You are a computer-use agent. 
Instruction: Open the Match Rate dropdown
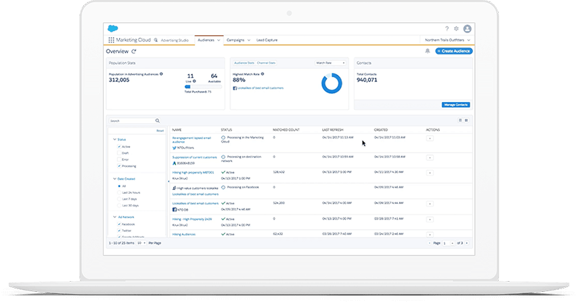point(330,63)
